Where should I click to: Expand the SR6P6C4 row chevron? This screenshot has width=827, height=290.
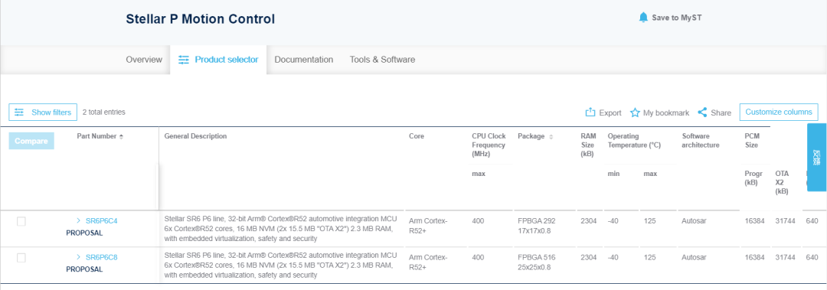(x=79, y=220)
